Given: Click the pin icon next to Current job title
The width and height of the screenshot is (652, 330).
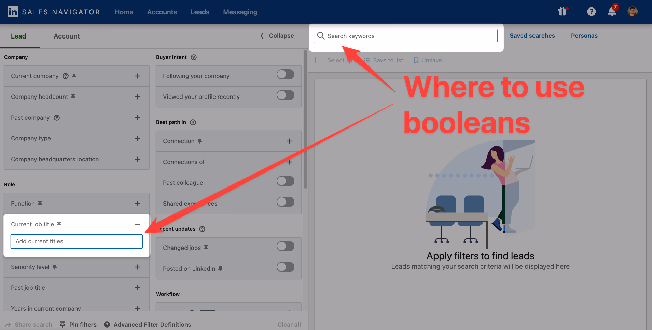Looking at the screenshot, I should point(59,224).
